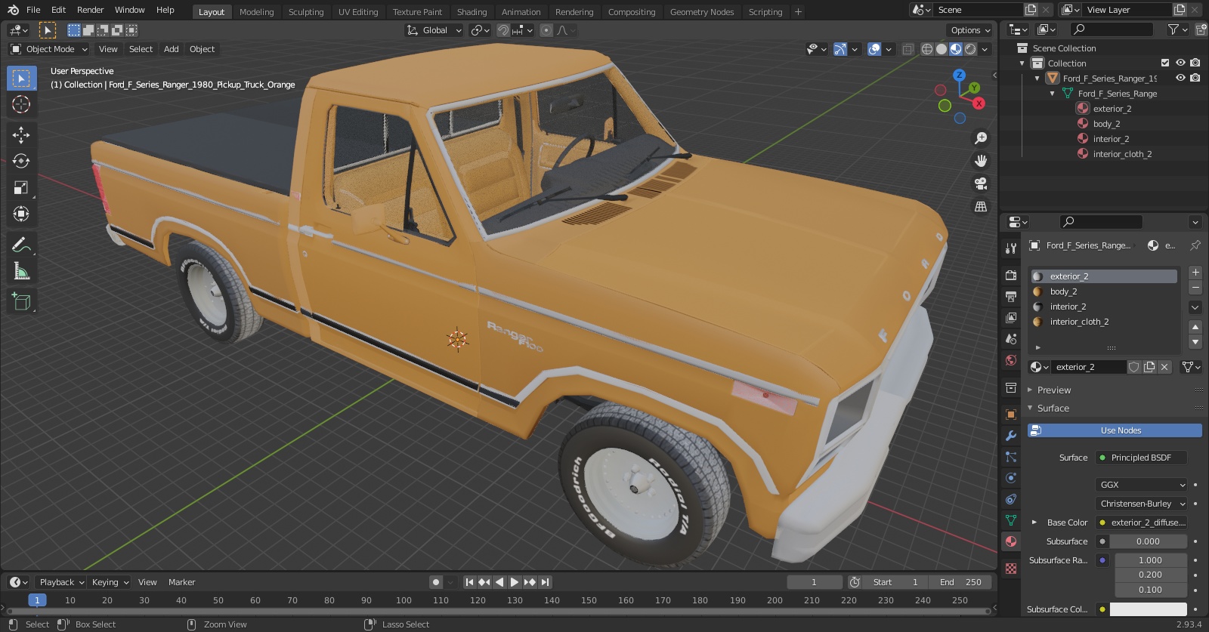Toggle proportional editing
This screenshot has height=632, width=1209.
pyautogui.click(x=546, y=30)
